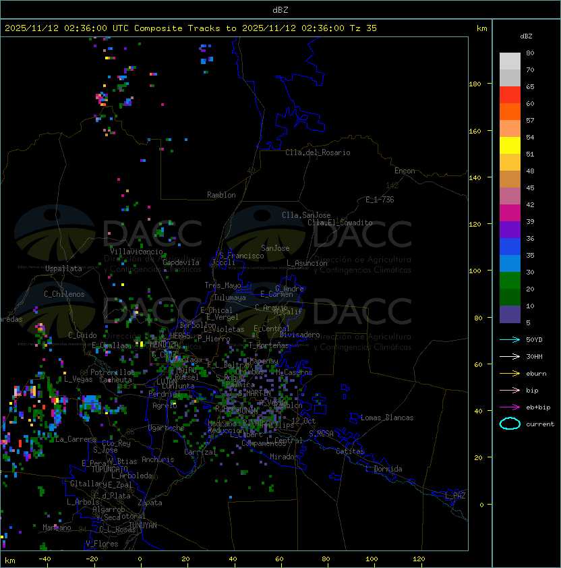This screenshot has height=568, width=561.
Task: Click the Villavicencio label on radar map
Action: (x=136, y=252)
